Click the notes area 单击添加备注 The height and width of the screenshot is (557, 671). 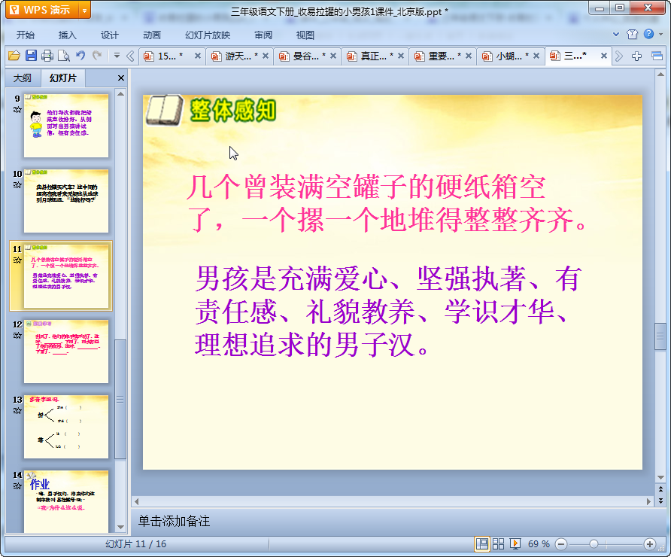pos(174,521)
